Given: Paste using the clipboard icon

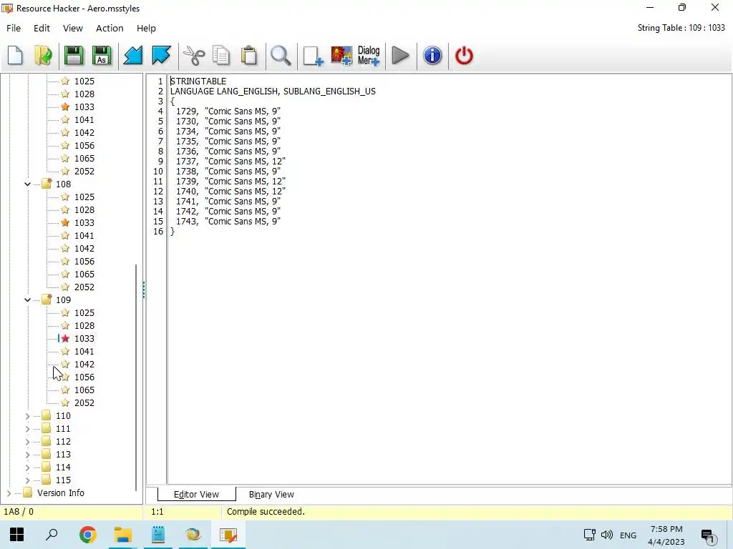Looking at the screenshot, I should click(249, 56).
